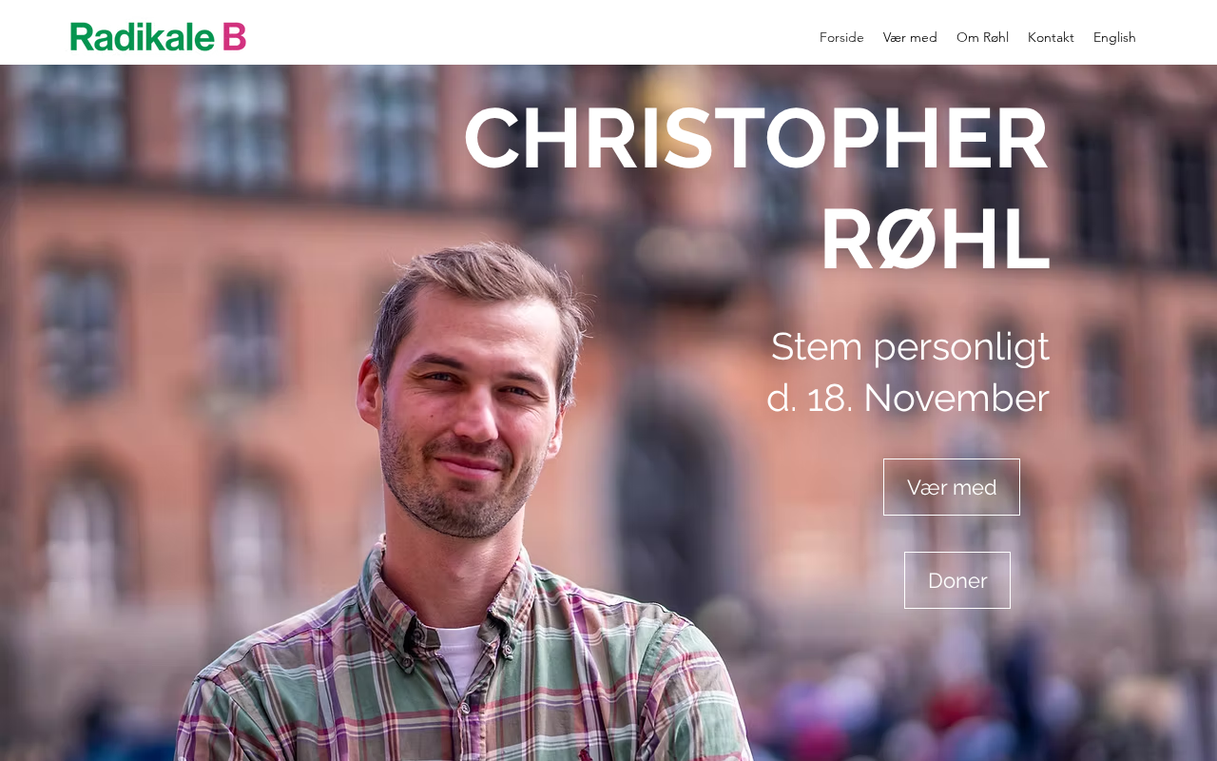Click the CHRISTOPHER heading text
1217x761 pixels.
click(756, 138)
